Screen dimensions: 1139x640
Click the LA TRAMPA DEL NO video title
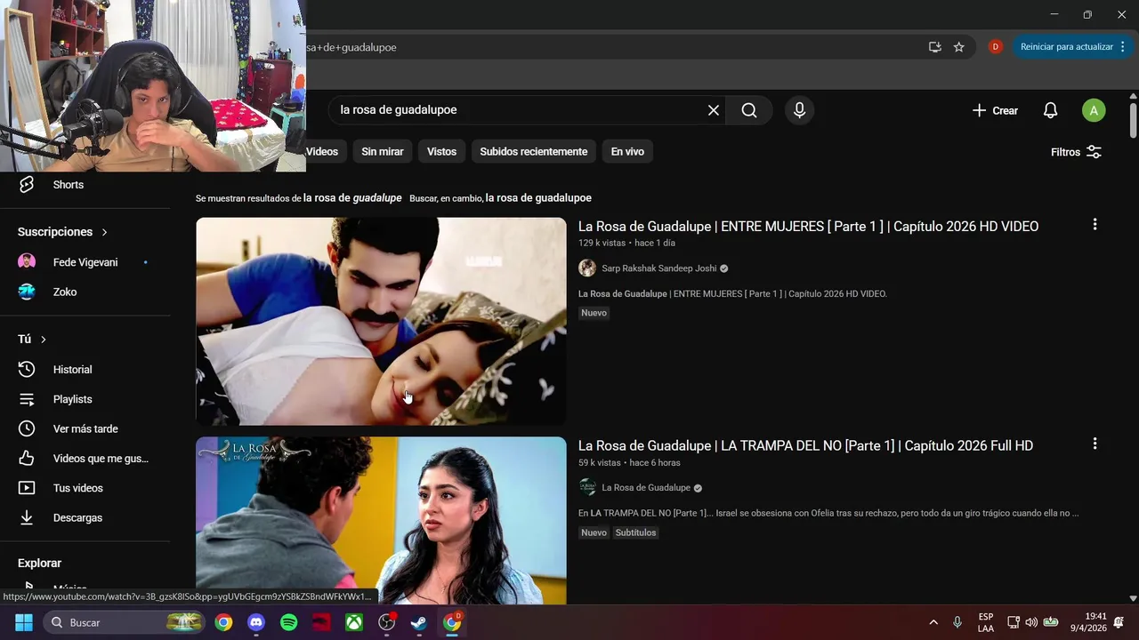point(805,446)
